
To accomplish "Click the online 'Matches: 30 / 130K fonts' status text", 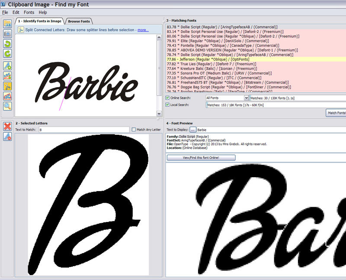I will point(272,98).
